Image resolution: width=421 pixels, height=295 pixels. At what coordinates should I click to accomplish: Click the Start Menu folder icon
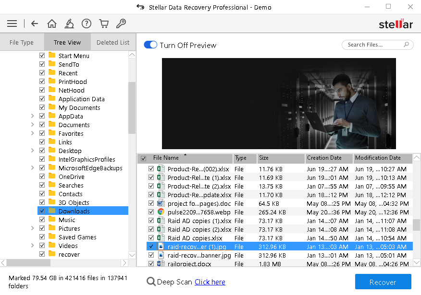coord(52,55)
